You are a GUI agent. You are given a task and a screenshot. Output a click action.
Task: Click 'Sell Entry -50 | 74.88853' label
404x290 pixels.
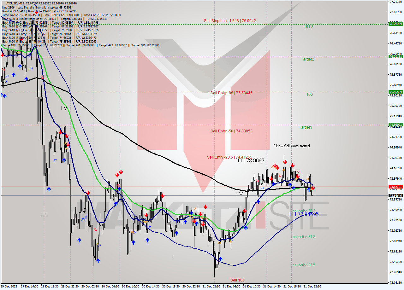(x=231, y=131)
